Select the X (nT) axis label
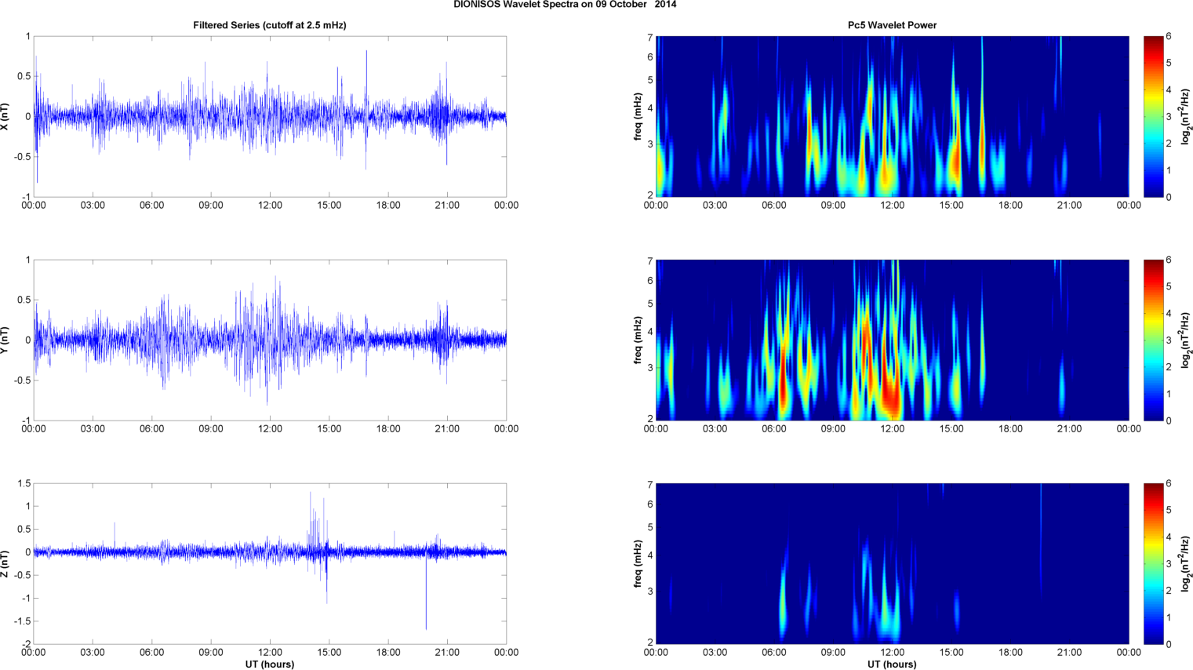1193x670 pixels. 5,116
